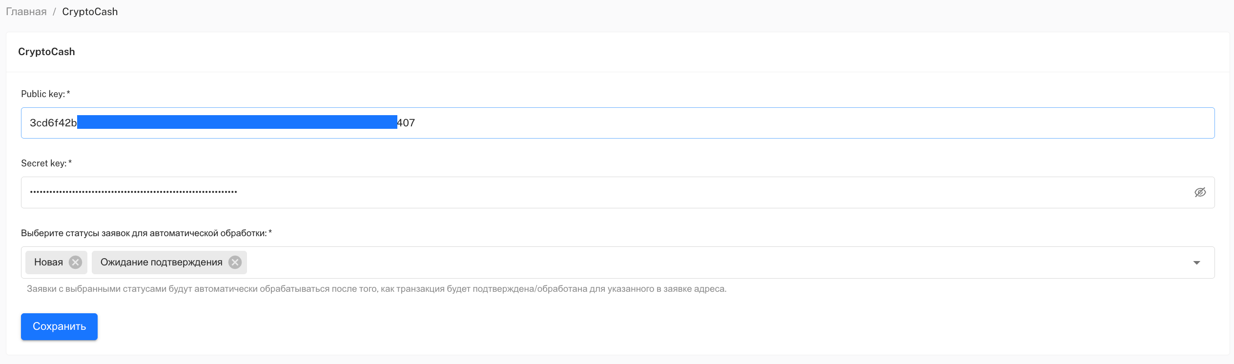Reveal the hidden Secret key with eye icon

coord(1200,192)
